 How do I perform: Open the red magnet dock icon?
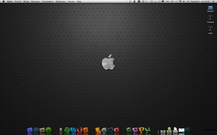click(x=79, y=130)
